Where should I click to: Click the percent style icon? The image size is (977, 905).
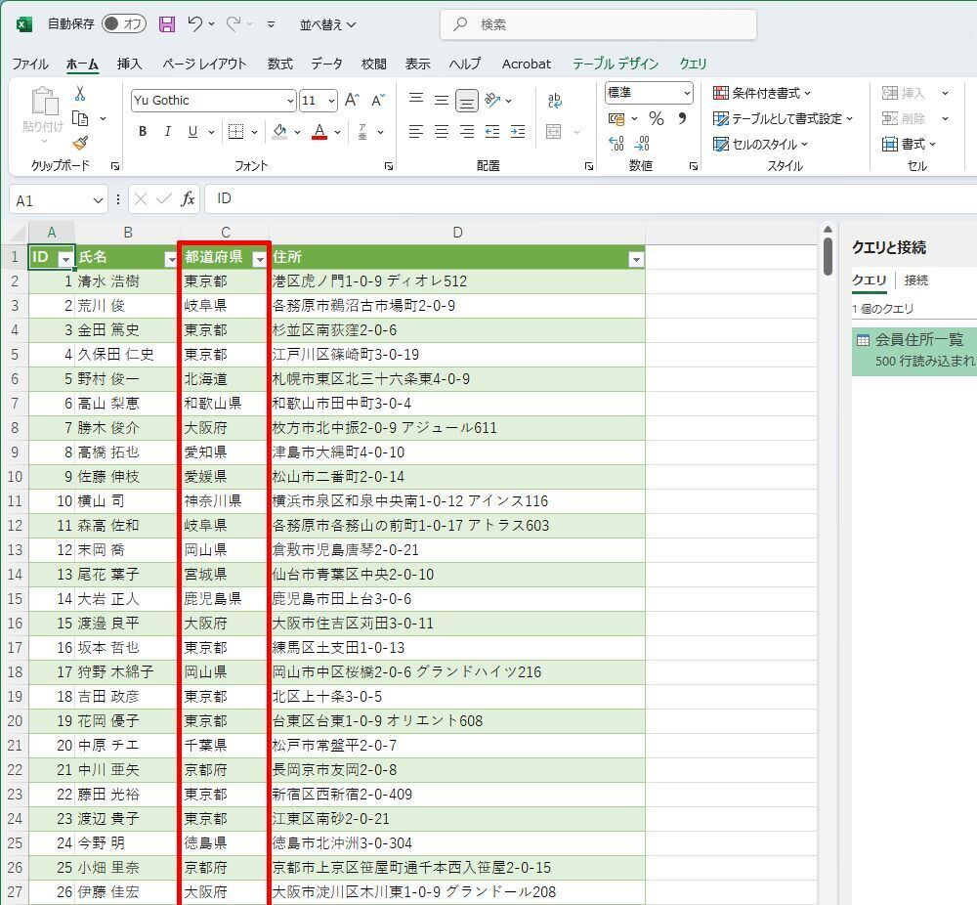pos(657,118)
